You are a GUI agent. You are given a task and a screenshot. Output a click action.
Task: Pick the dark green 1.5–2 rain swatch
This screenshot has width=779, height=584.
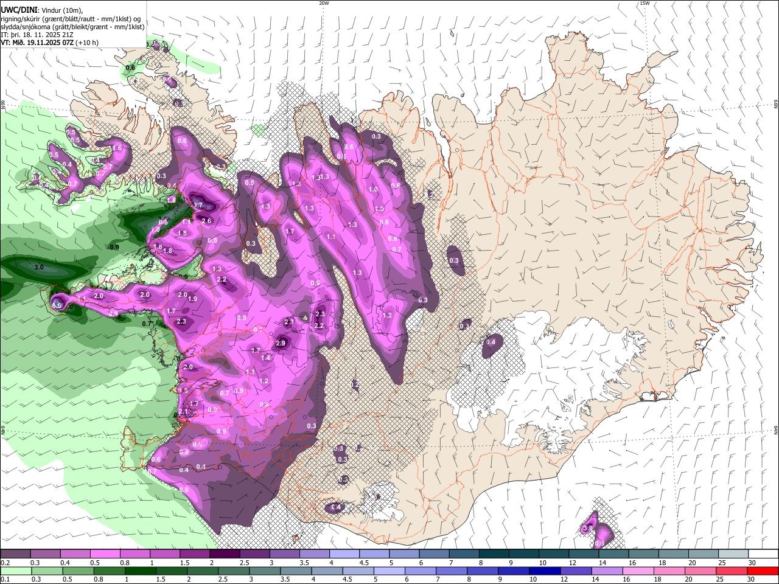click(171, 571)
